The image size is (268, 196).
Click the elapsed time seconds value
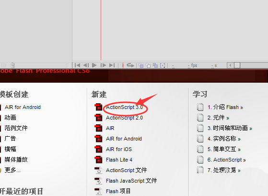(x=214, y=65)
